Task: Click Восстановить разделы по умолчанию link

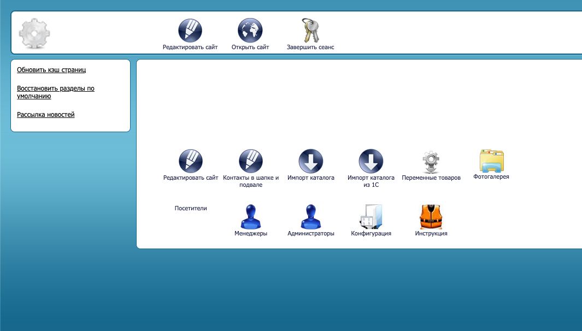Action: tap(56, 92)
